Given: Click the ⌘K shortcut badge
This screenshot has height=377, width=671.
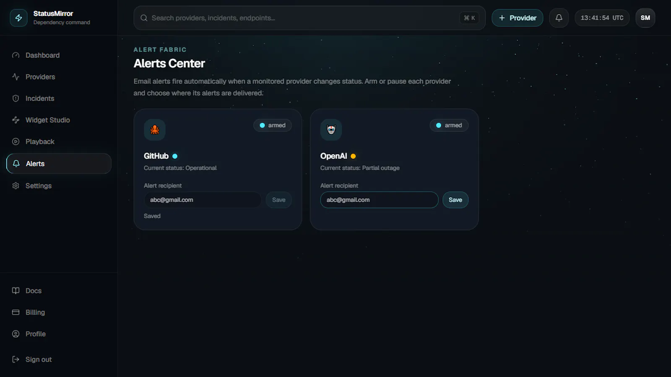Looking at the screenshot, I should 469,18.
